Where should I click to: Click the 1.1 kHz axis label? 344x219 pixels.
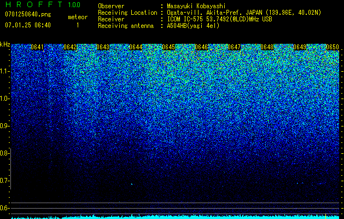[5, 71]
